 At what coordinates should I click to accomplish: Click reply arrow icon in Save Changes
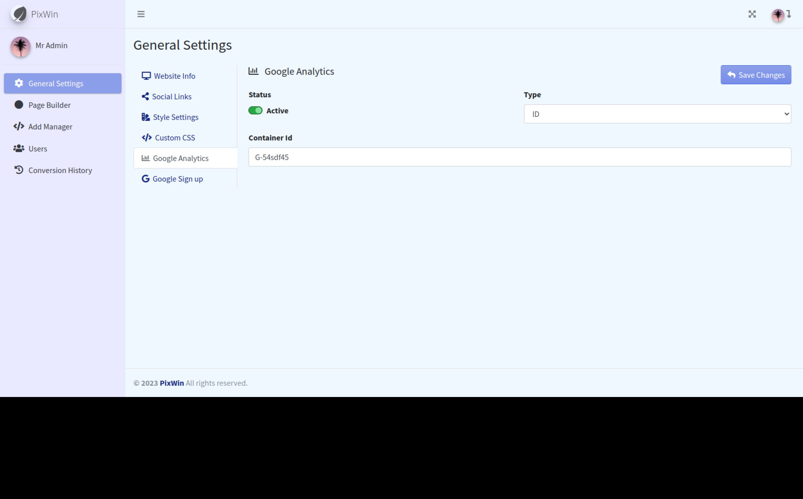pos(731,75)
